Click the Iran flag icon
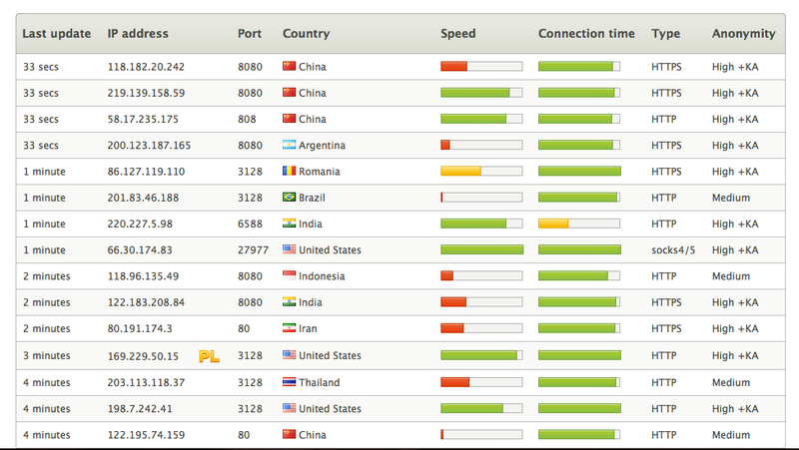The height and width of the screenshot is (450, 799). (289, 328)
